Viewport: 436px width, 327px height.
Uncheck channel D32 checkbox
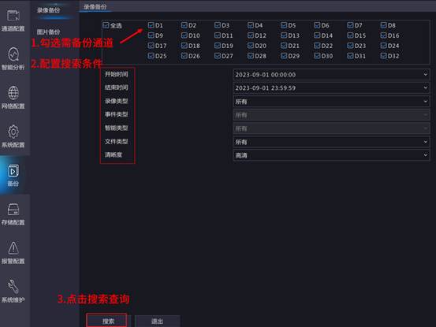click(x=383, y=56)
